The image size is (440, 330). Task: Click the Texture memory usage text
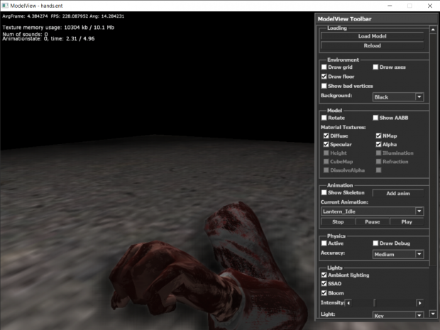tap(58, 28)
